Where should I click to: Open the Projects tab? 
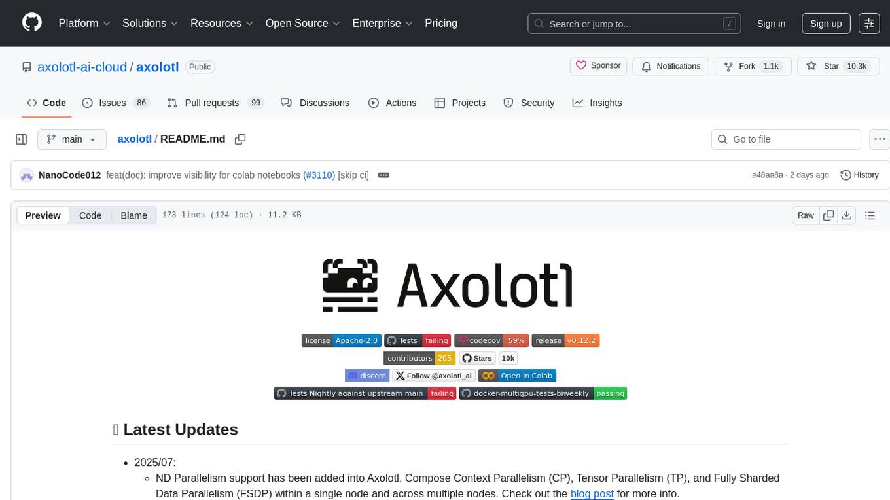460,103
